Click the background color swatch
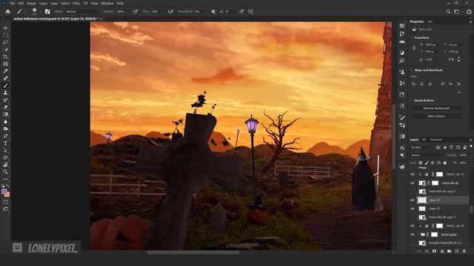The image size is (474, 266). [x=7, y=194]
